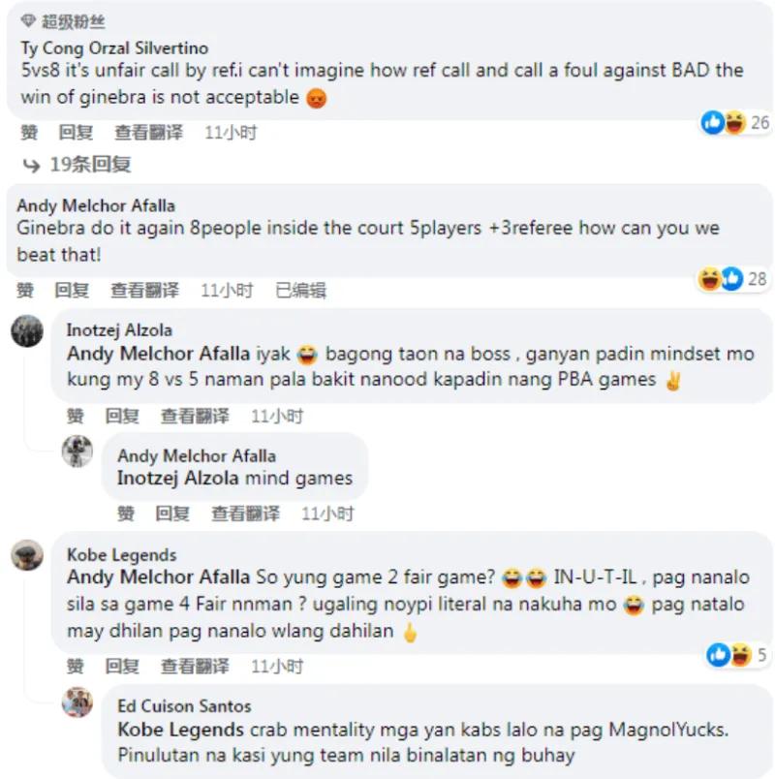Open Kobe Legends' avatar
Image resolution: width=775 pixels, height=779 pixels.
[x=27, y=555]
